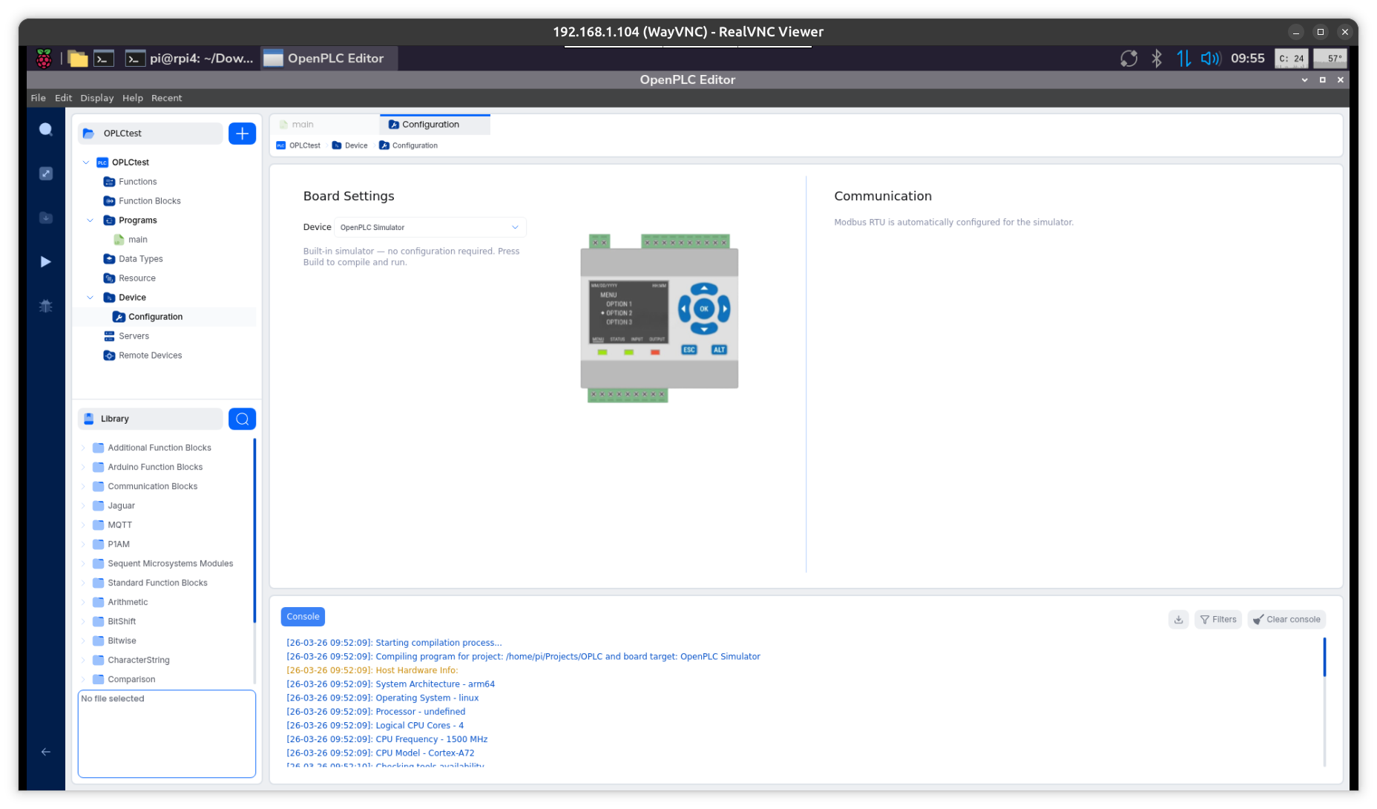Screen dimensions: 1377x809
Task: Collapse the Device tree node
Action: coord(91,298)
